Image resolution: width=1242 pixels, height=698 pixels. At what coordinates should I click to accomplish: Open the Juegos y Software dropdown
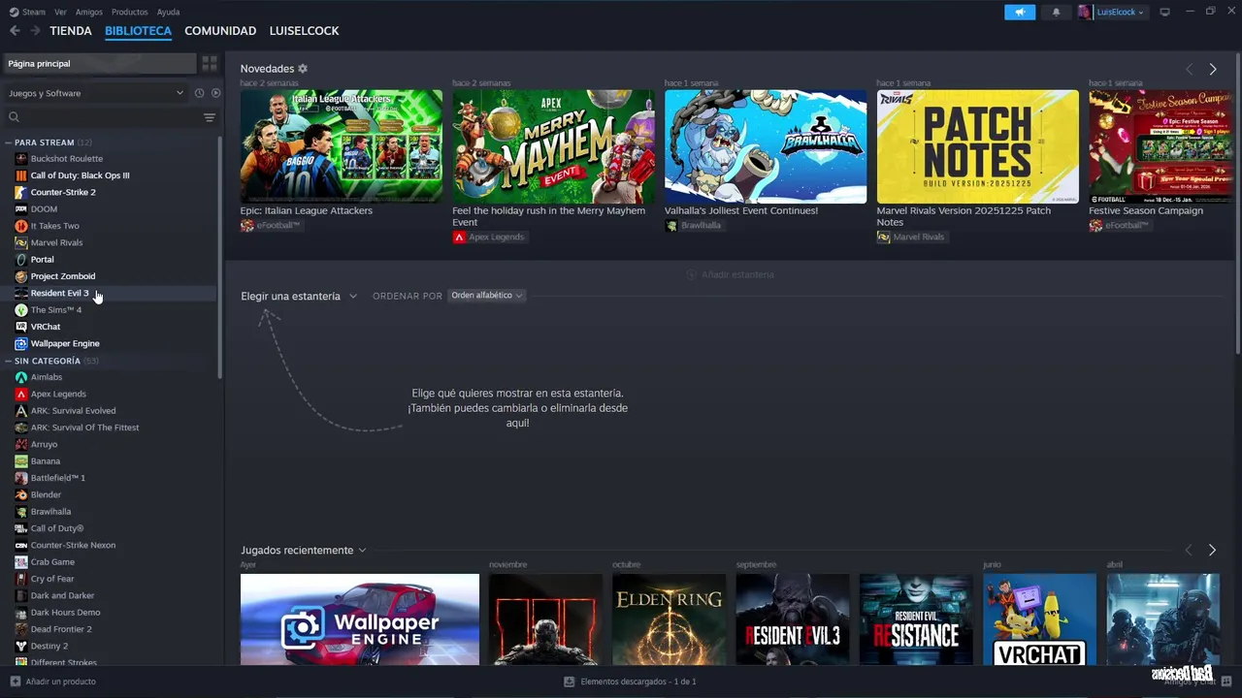point(95,93)
